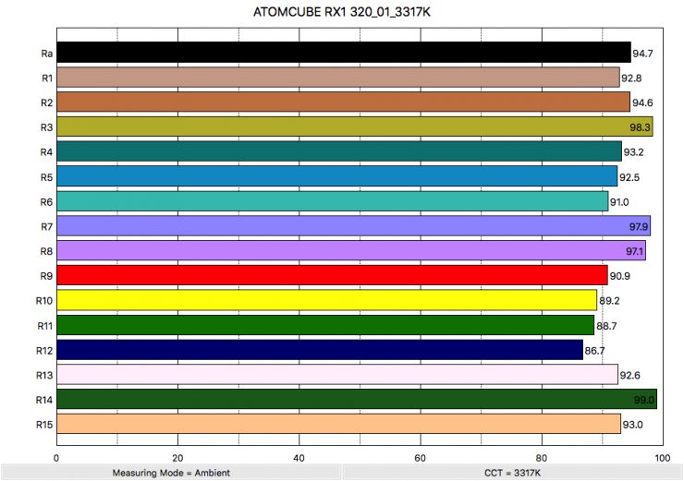684x481 pixels.
Task: Click the violet R8 bar
Action: pos(350,251)
